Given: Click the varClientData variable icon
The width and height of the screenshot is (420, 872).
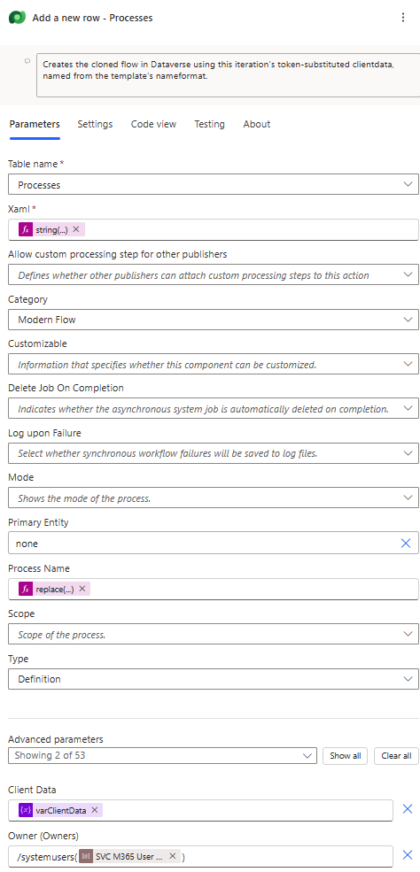Looking at the screenshot, I should click(26, 810).
